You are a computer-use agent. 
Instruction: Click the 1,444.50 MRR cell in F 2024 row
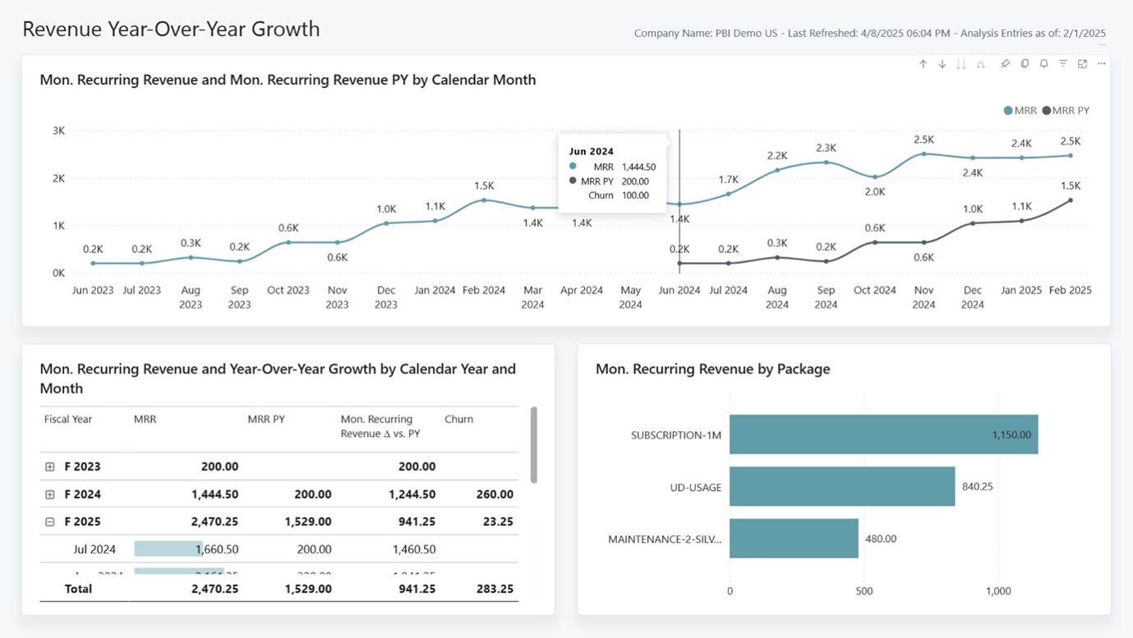point(215,494)
